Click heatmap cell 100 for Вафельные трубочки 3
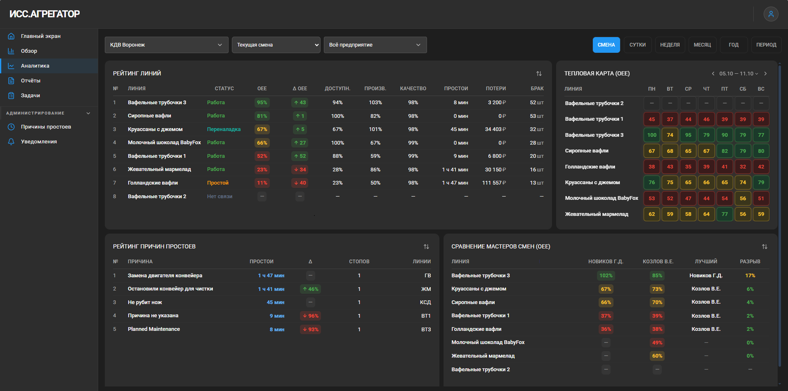This screenshot has height=391, width=788. click(652, 135)
